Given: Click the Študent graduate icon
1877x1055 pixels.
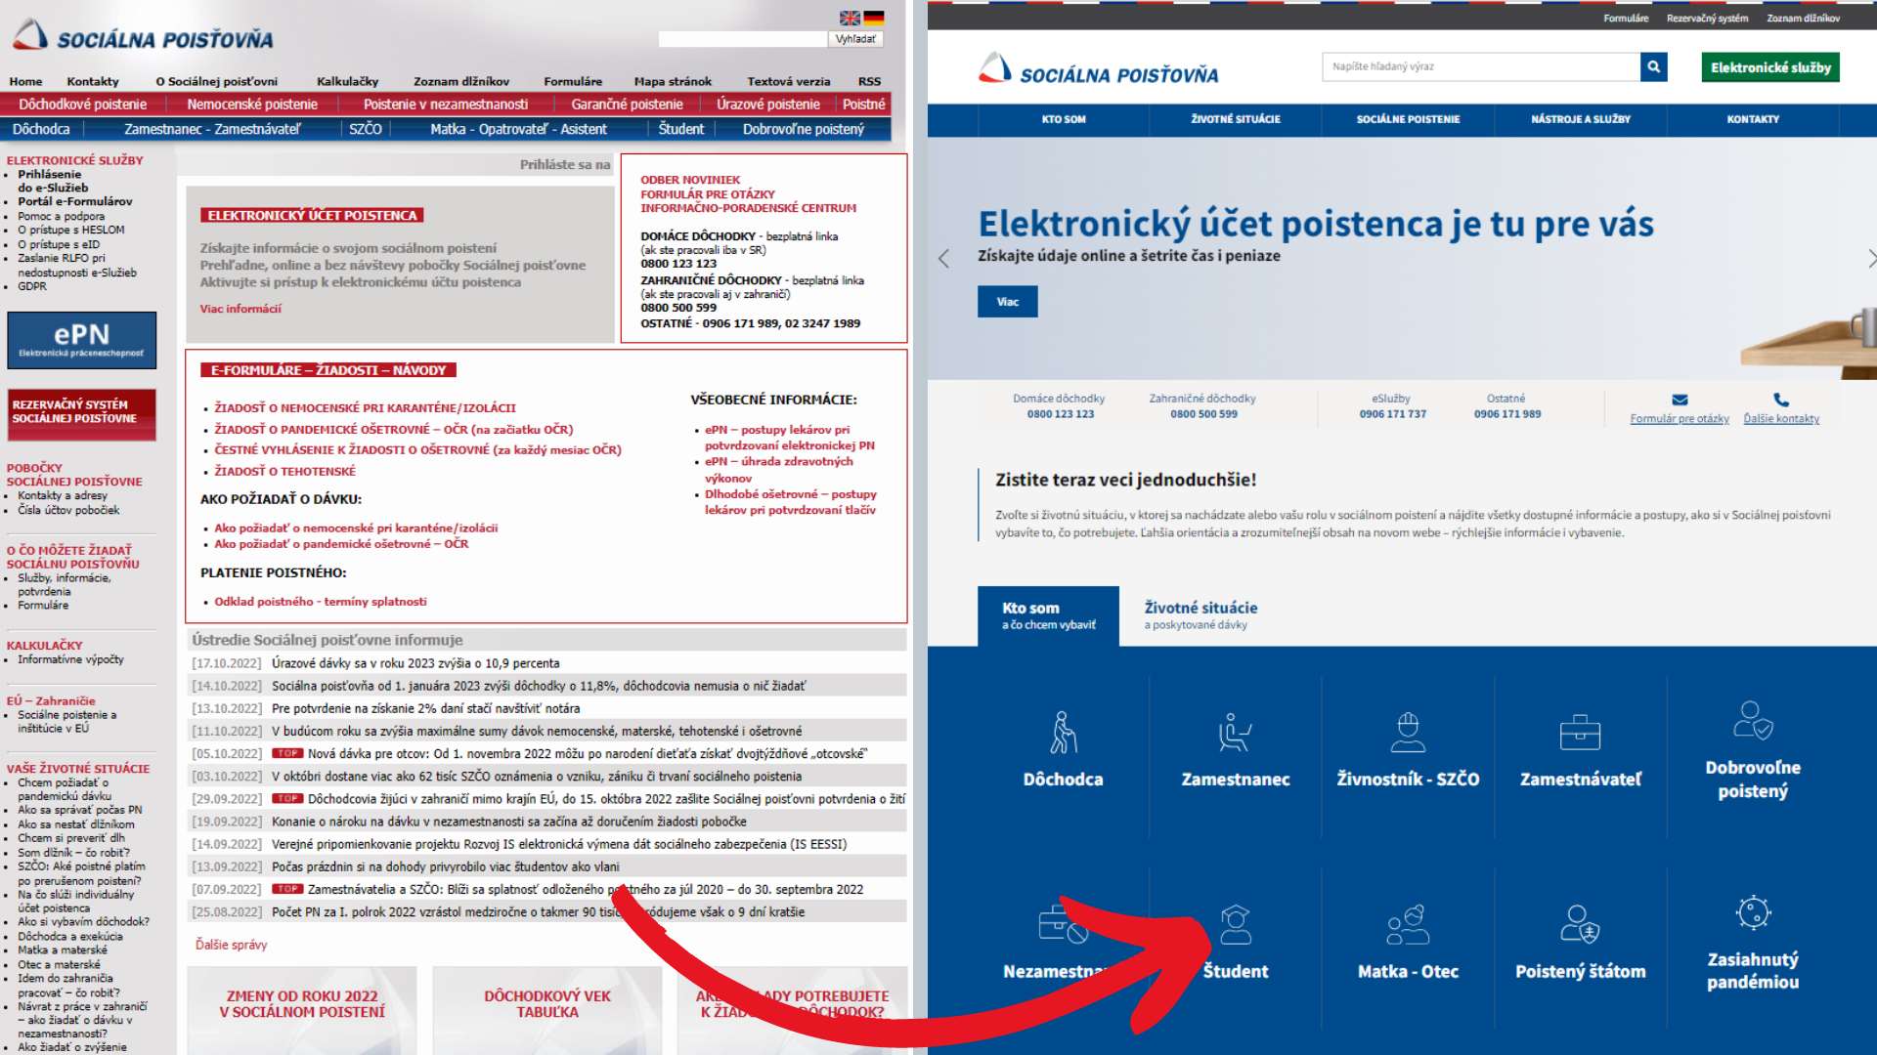Looking at the screenshot, I should (1236, 924).
